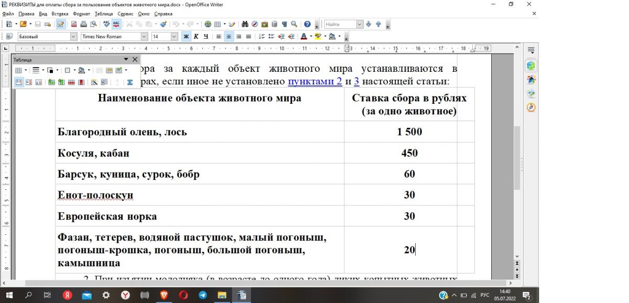Open the font size 14 dropdown
629x303 pixels.
pos(175,37)
